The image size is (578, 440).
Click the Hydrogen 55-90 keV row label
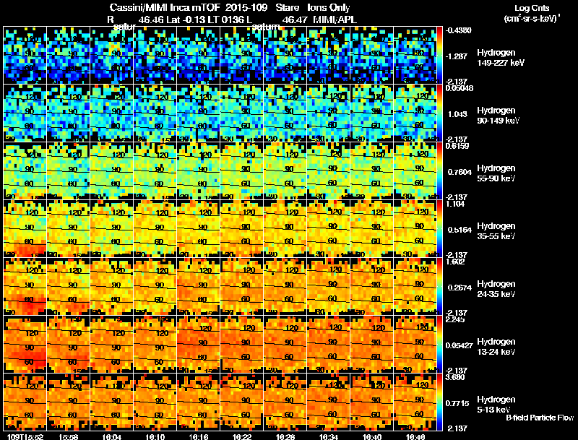[496, 173]
